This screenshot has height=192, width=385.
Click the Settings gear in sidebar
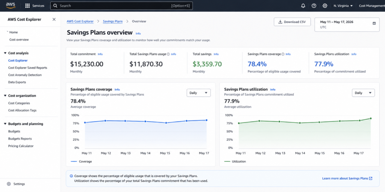point(9,184)
